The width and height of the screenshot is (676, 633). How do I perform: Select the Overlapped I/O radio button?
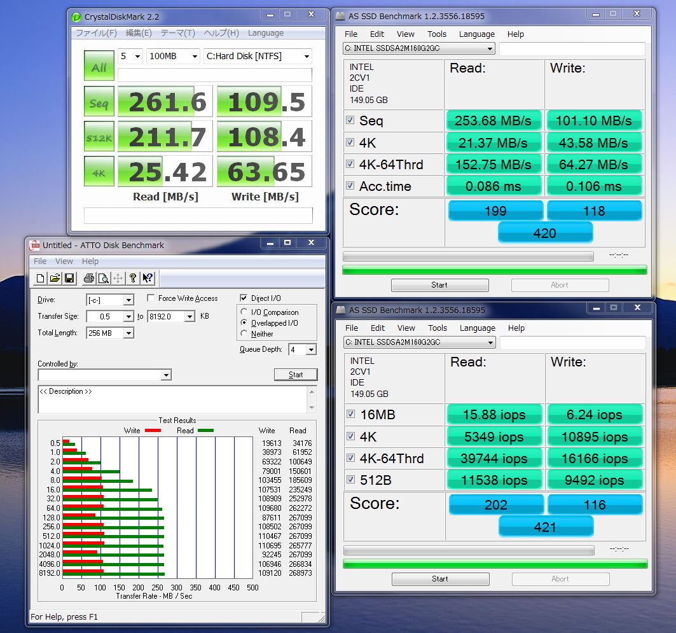244,323
